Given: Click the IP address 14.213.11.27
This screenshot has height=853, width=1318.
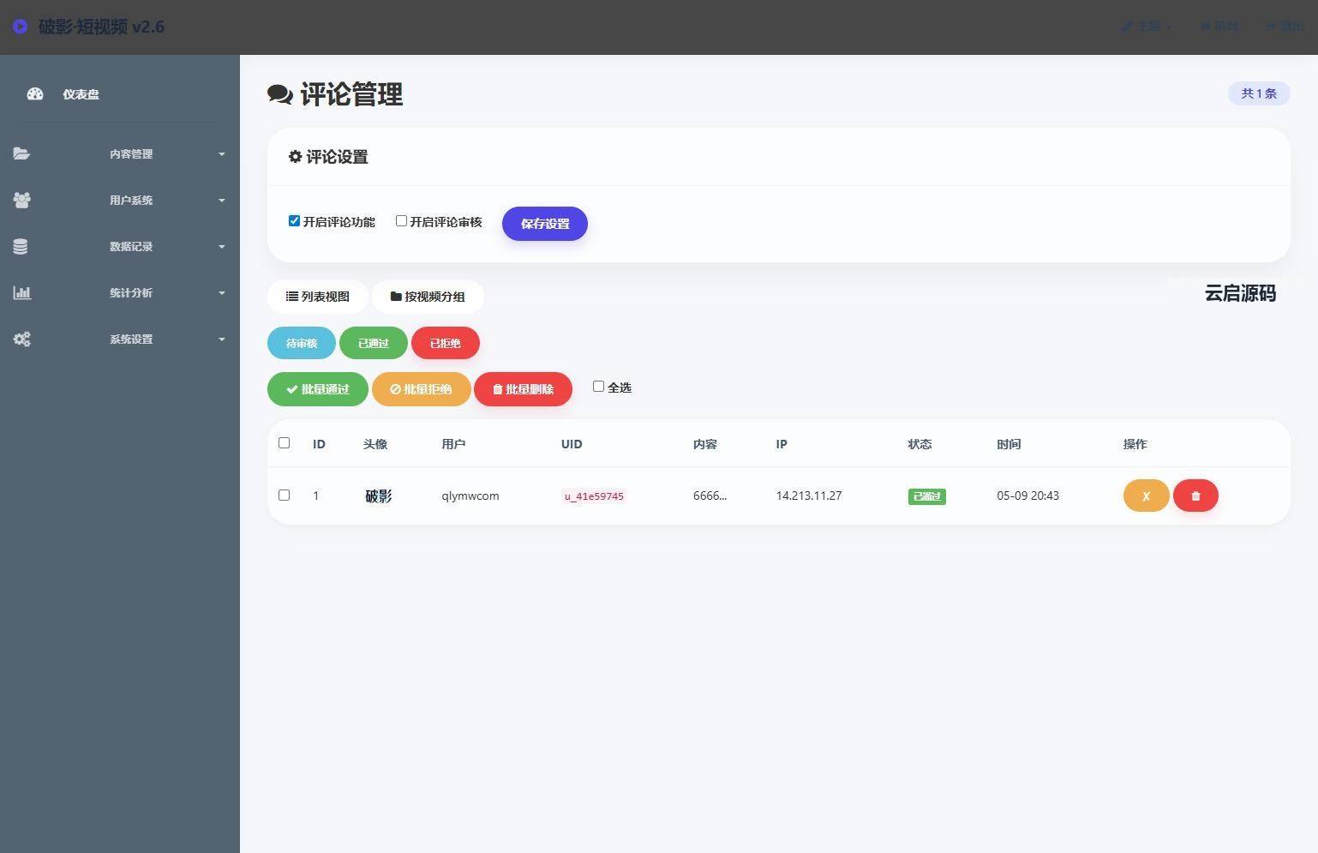Looking at the screenshot, I should pos(809,496).
